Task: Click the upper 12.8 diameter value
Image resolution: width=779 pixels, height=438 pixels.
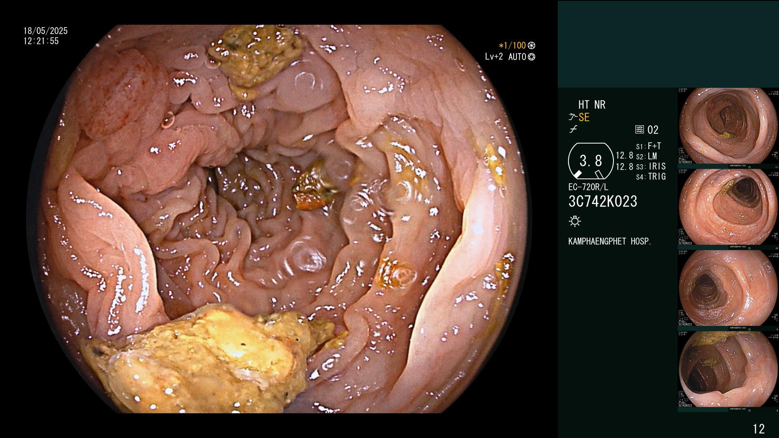Action: click(x=624, y=155)
